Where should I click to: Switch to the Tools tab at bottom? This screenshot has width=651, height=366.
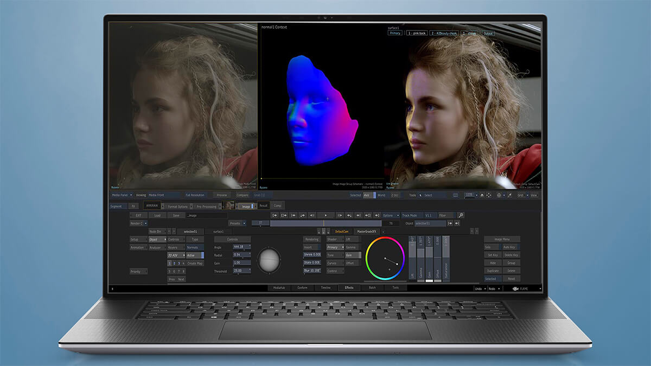395,288
